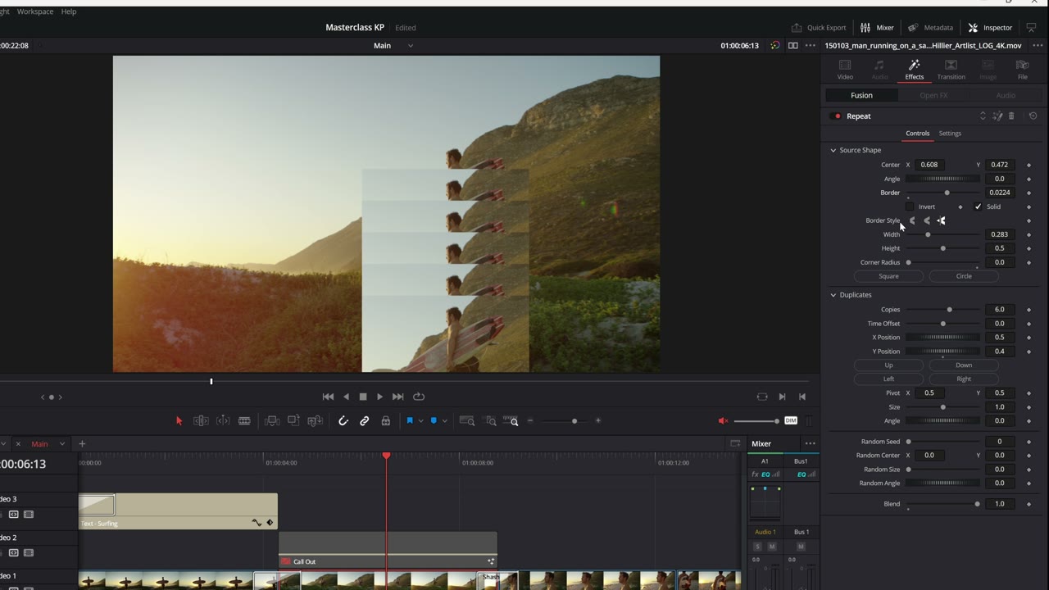1049x590 pixels.
Task: Add a blue flag to the clip
Action: (410, 420)
